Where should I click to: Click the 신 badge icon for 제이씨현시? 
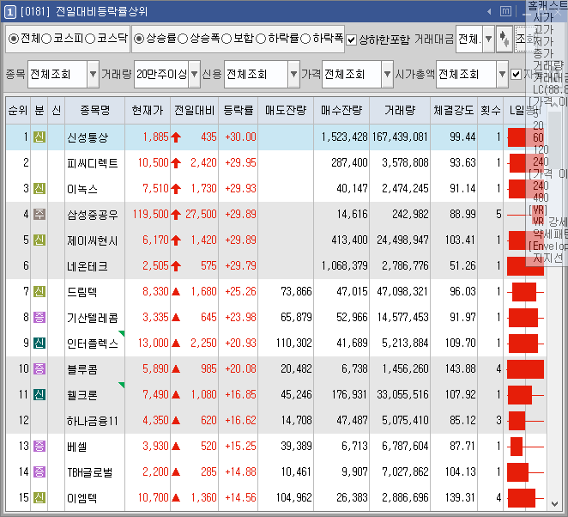(x=39, y=240)
